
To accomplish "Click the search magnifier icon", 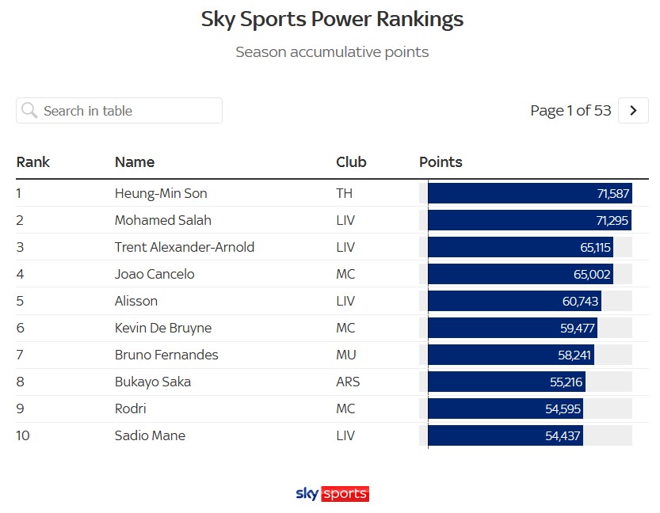I will 29,111.
